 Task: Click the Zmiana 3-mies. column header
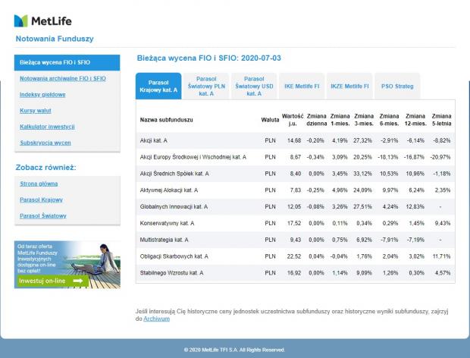click(364, 120)
